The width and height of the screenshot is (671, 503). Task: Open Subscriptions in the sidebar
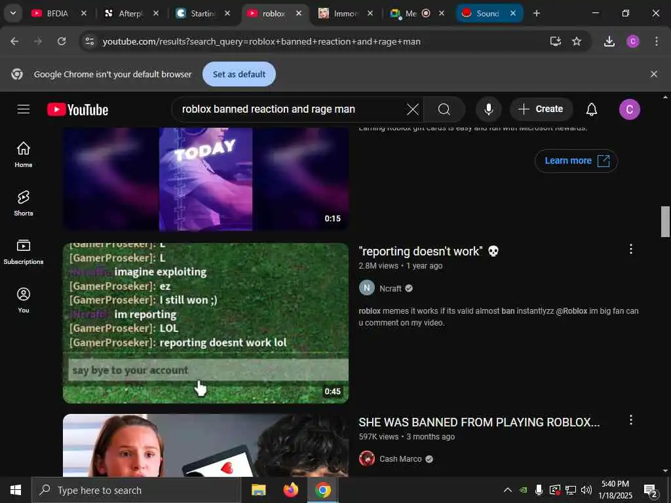(24, 251)
